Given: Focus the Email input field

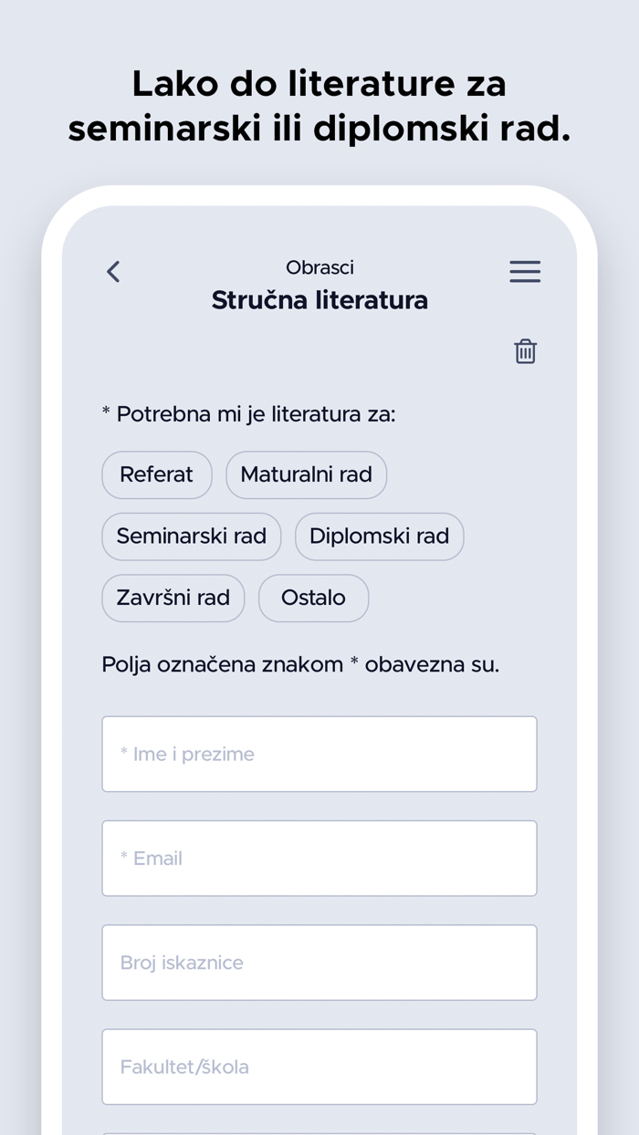Looking at the screenshot, I should coord(319,858).
